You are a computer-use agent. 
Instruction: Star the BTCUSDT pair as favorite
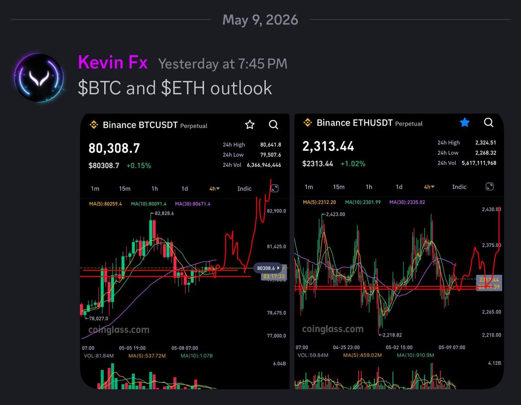click(x=250, y=125)
